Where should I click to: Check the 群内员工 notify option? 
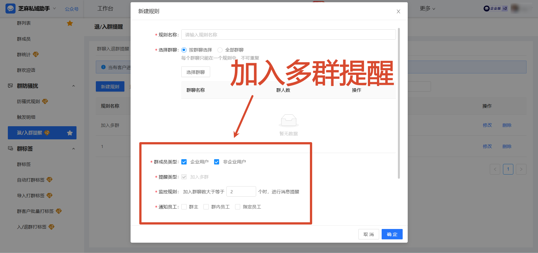(x=206, y=207)
